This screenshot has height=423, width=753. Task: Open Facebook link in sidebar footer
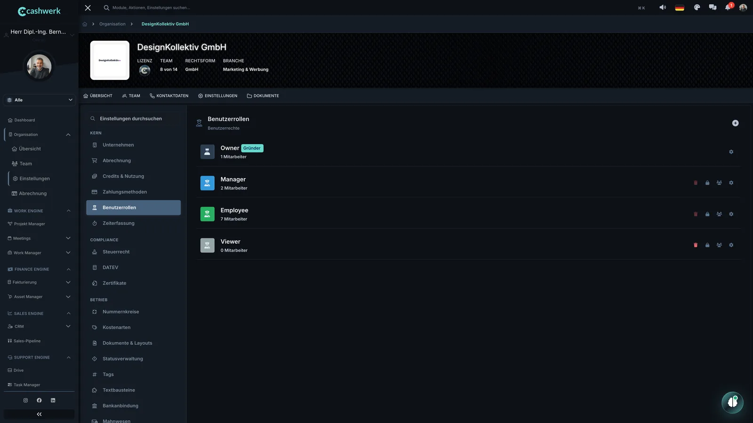[x=39, y=400]
